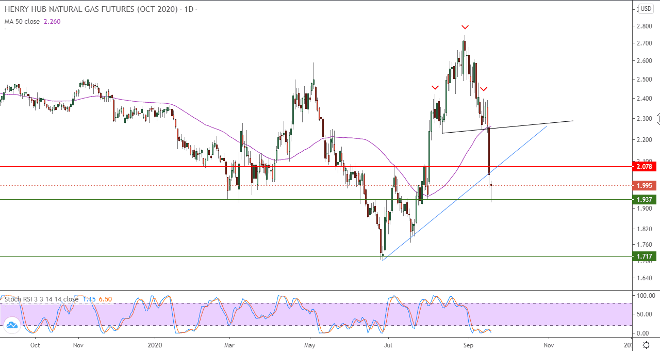Select the 2.700 price scale label
Viewport: 660px width, 351px height.
(x=646, y=43)
